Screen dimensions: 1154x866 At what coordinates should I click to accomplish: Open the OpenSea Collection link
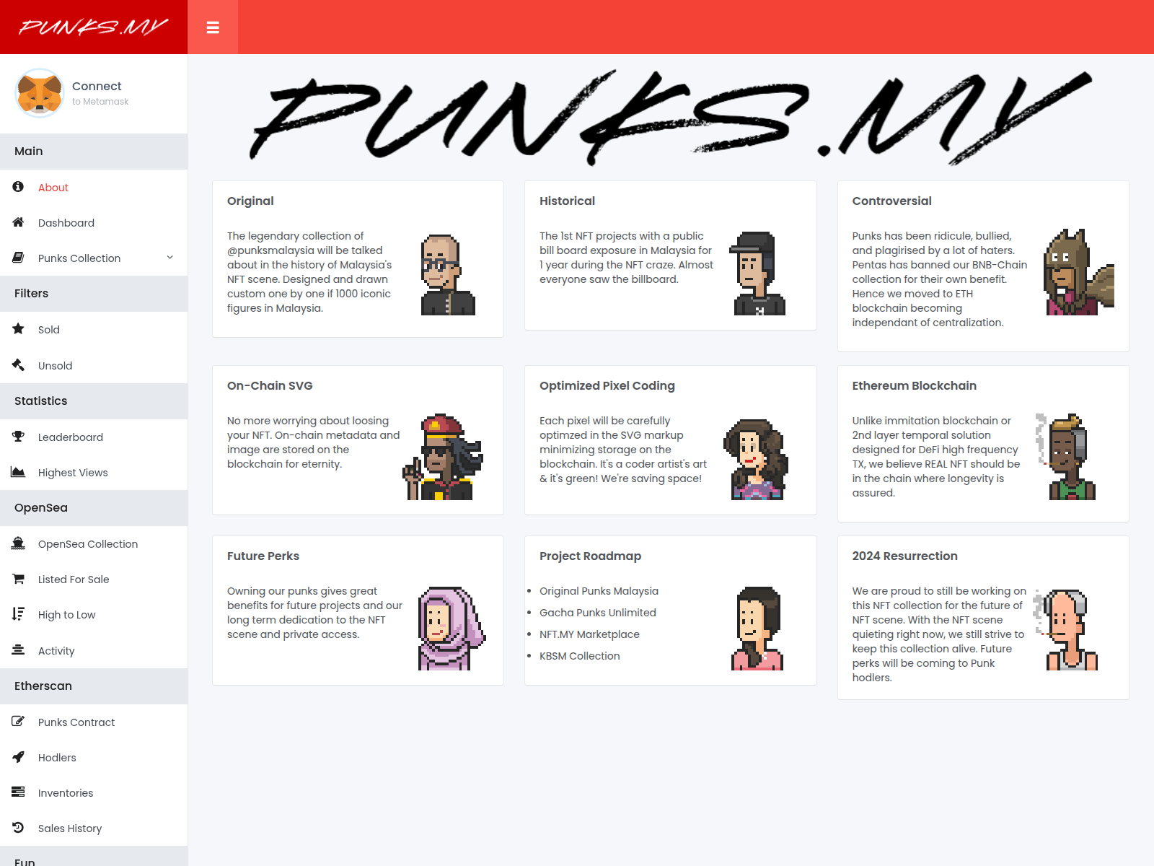94,544
